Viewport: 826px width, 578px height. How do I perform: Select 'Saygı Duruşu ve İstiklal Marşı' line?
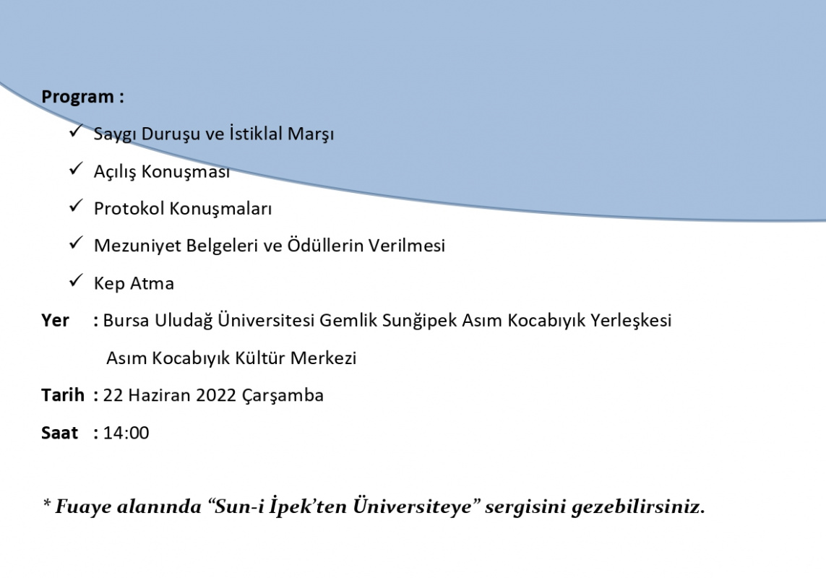coord(214,134)
